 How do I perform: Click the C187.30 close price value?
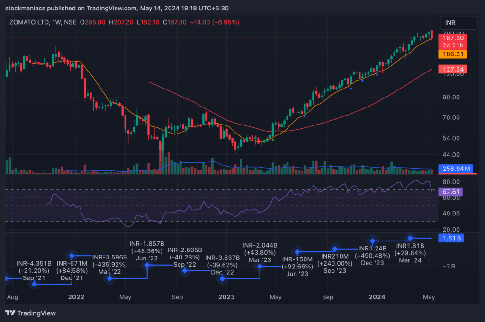tap(174, 22)
